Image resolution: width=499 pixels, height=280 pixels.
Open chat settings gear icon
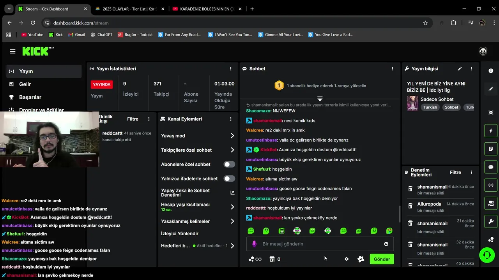click(347, 259)
